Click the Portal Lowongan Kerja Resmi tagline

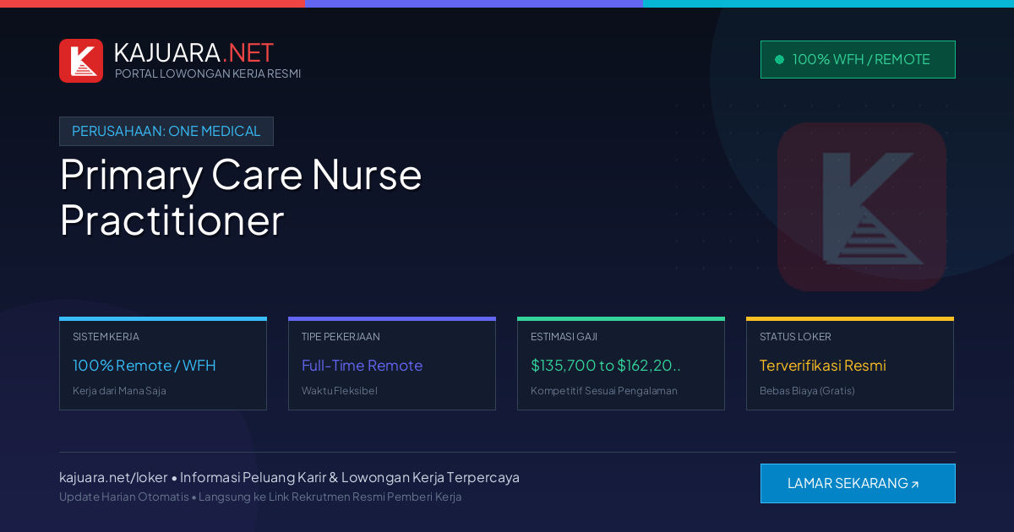[x=208, y=73]
